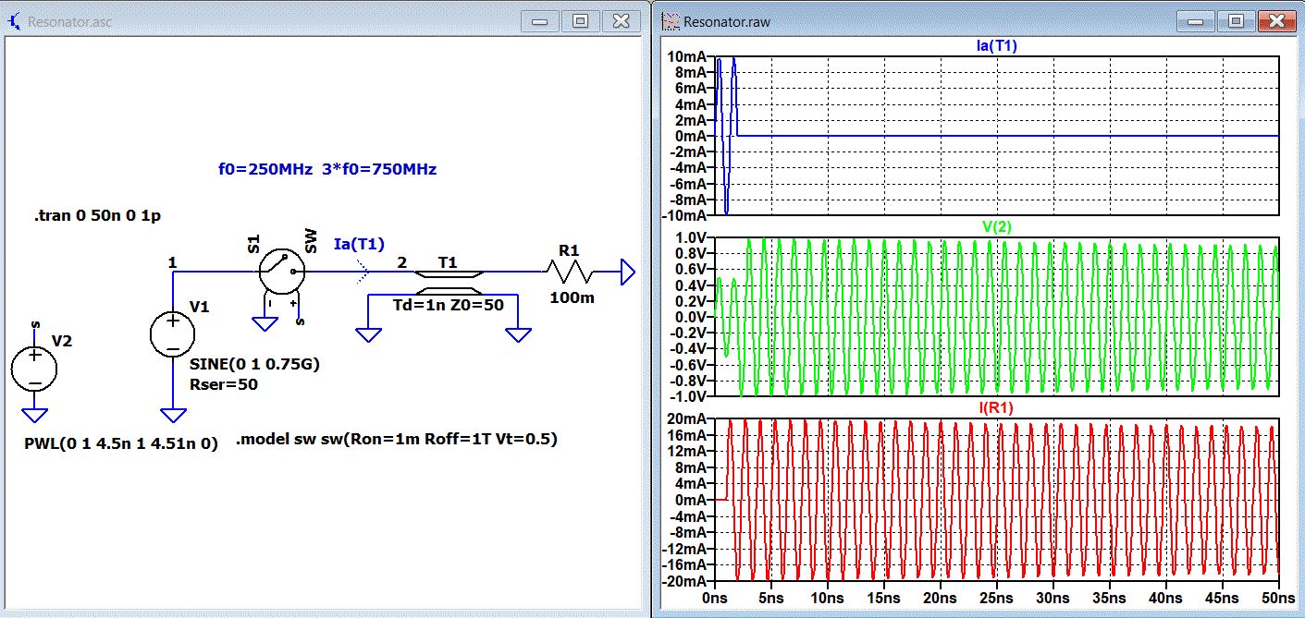
Task: Click the LTspice icon in the Resonator.asc title bar
Action: tap(14, 21)
